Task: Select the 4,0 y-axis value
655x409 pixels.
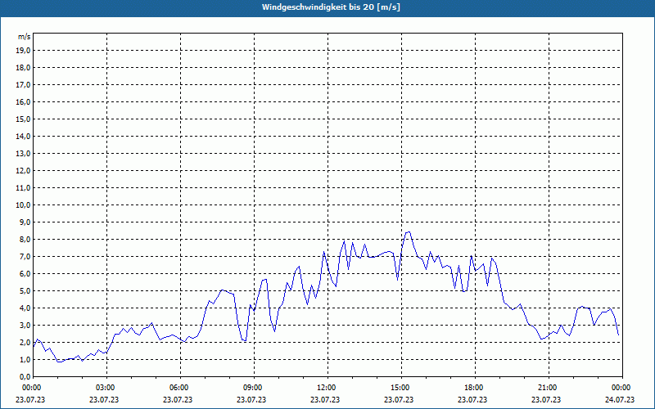Action: (25, 308)
